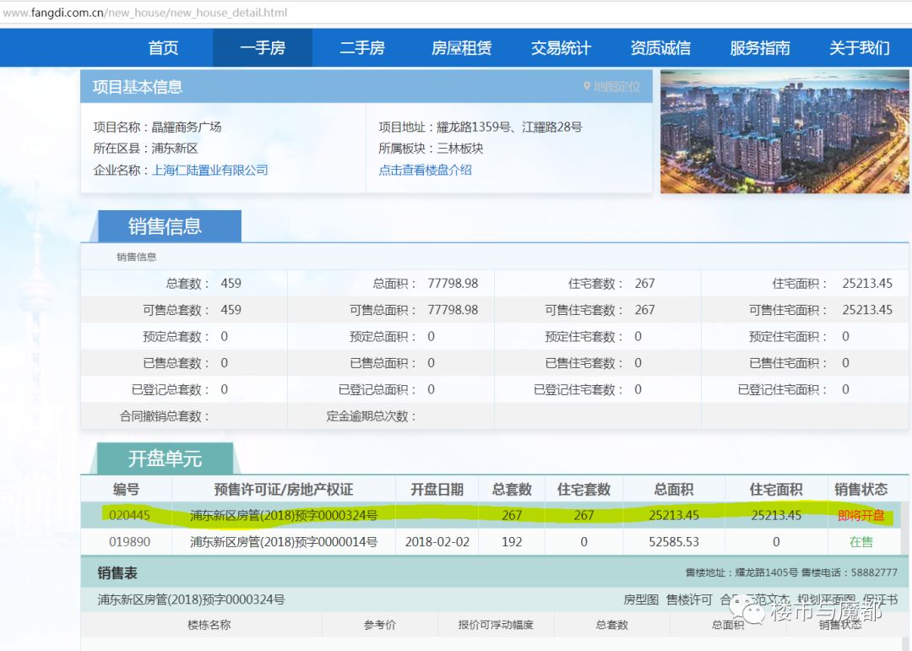Image resolution: width=912 pixels, height=651 pixels.
Task: Select the row with permit 预字0000014号
Action: tap(283, 541)
